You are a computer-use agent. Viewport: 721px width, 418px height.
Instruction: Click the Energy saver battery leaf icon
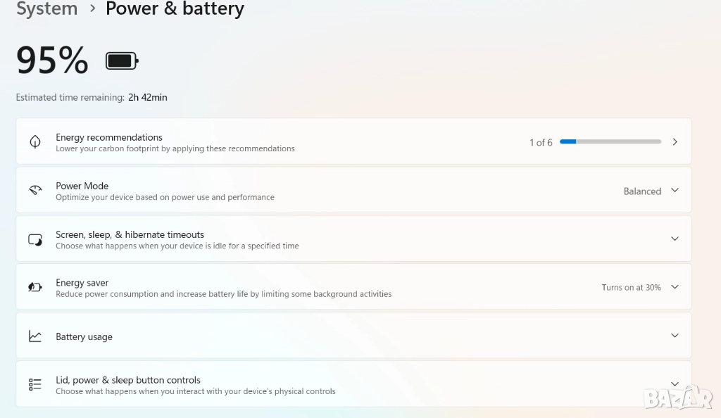coord(35,288)
